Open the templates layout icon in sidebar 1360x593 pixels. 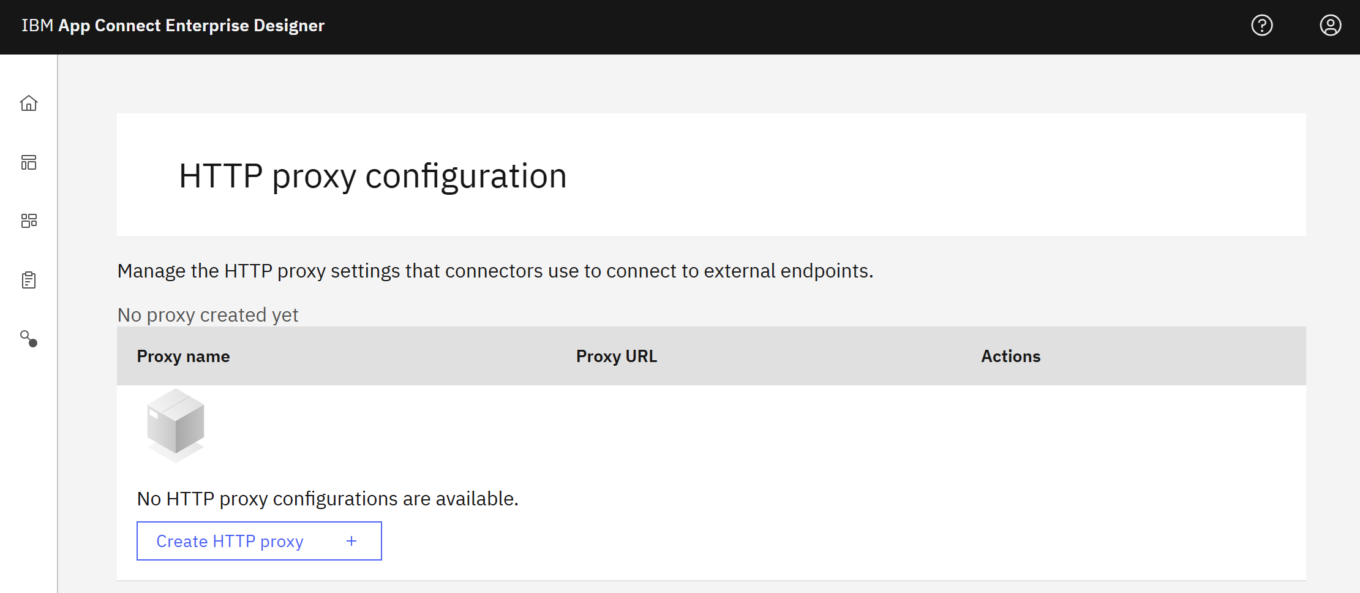(29, 162)
